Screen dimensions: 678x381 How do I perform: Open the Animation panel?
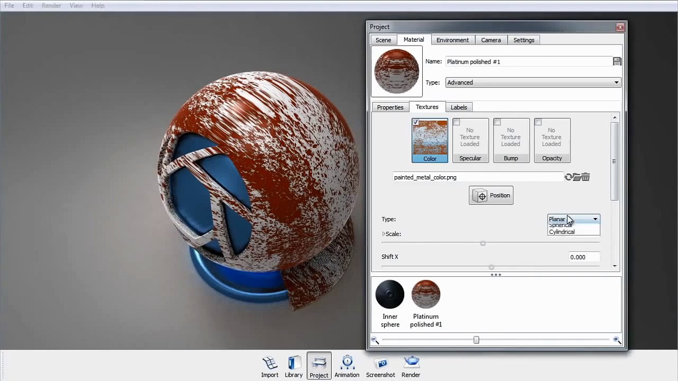click(x=347, y=367)
